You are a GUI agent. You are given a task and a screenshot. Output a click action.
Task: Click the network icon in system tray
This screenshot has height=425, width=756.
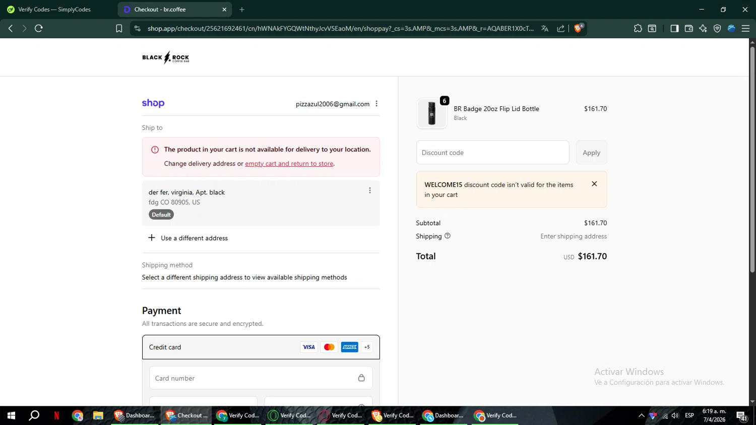pyautogui.click(x=665, y=415)
